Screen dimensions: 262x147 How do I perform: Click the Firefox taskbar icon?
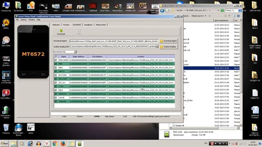coord(63,143)
